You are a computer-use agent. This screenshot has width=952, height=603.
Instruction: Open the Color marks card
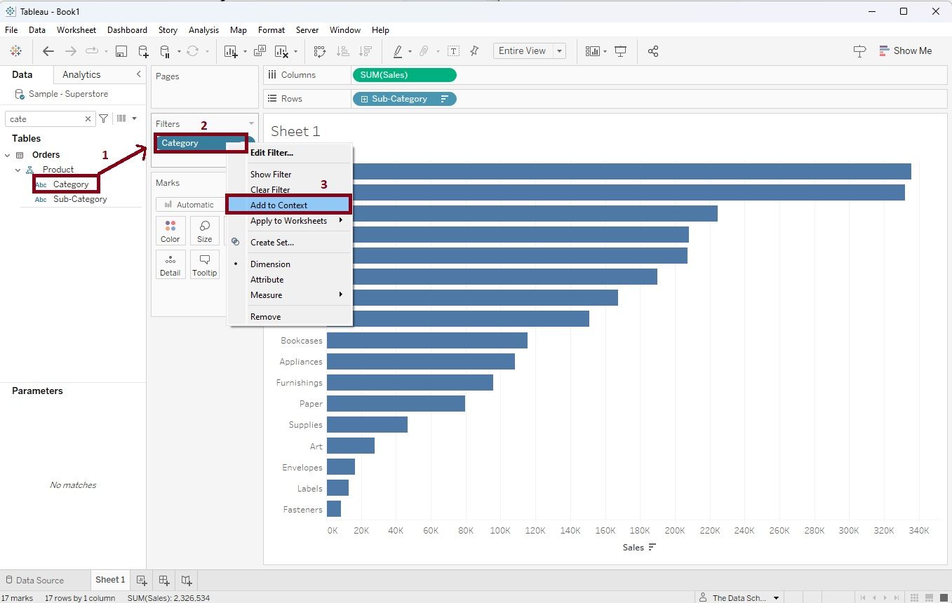point(170,231)
